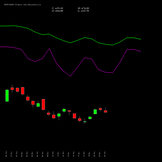The width and height of the screenshot is (162, 162).
Task: Click the 26 Nov date label
Action: pos(6,154)
